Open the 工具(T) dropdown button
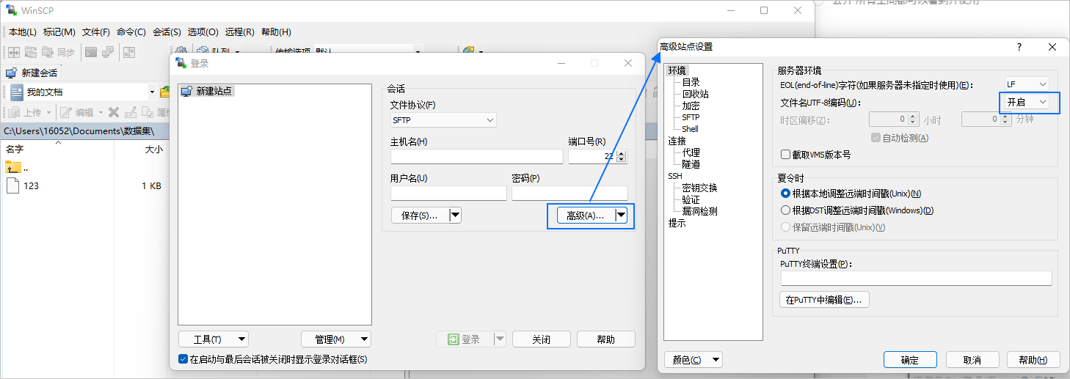 click(x=214, y=339)
